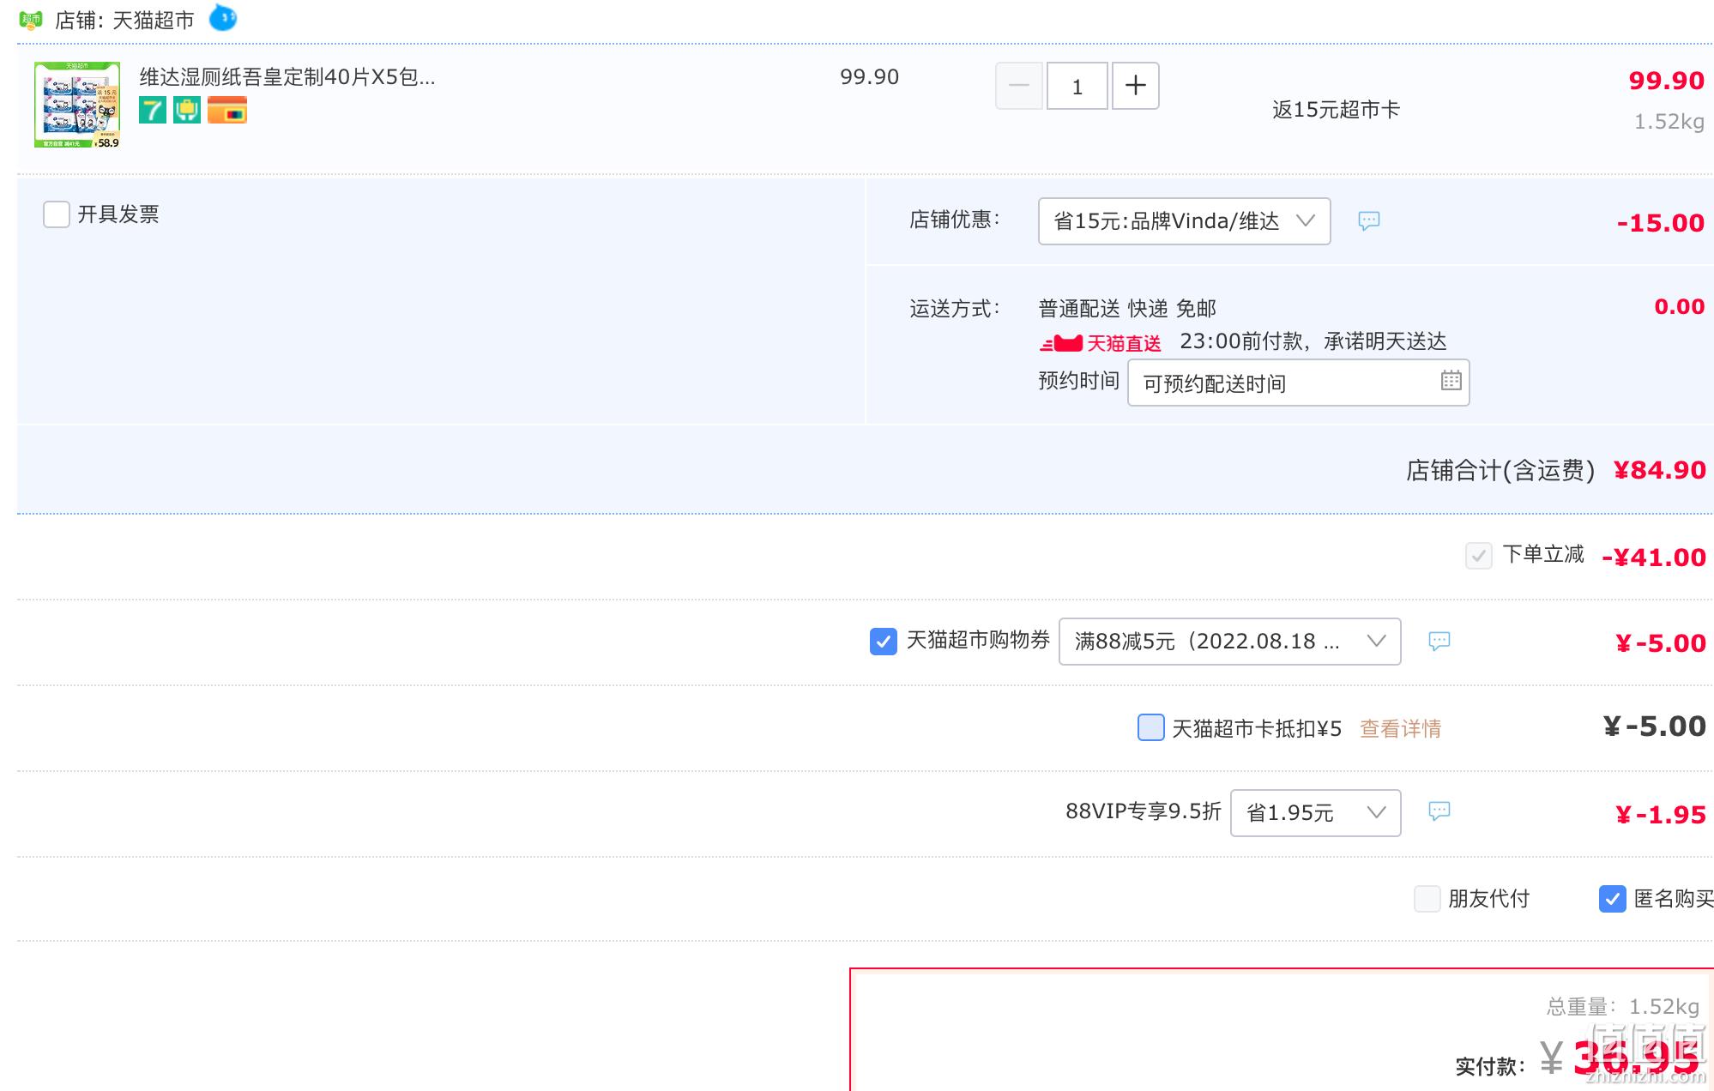The width and height of the screenshot is (1714, 1091).
Task: Open the Vinda wet tissue product thumbnail
Action: [77, 105]
